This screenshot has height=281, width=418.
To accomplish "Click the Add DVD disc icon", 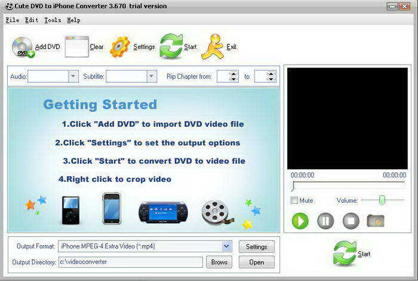I will pos(23,47).
